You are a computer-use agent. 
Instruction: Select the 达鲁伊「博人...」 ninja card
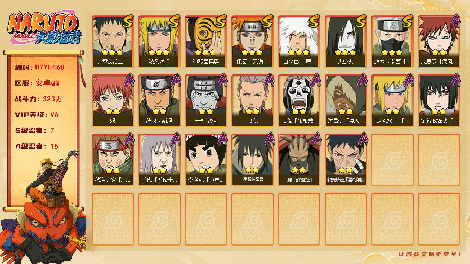(x=346, y=101)
